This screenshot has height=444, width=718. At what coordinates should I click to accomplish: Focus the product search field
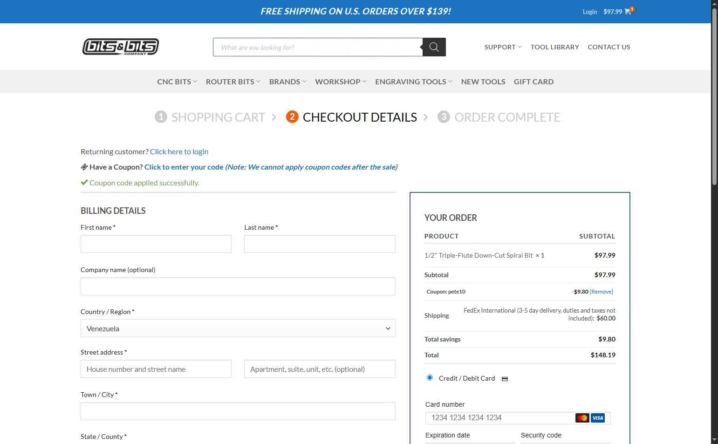coord(318,47)
